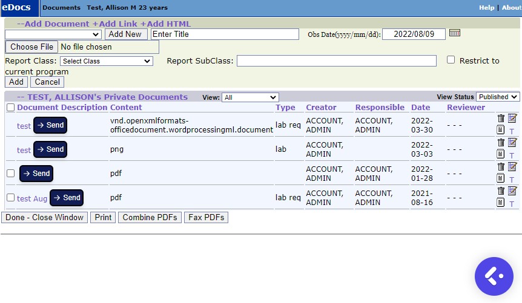This screenshot has width=522, height=303.
Task: Open the View filter dropdown set to All
Action: click(249, 97)
